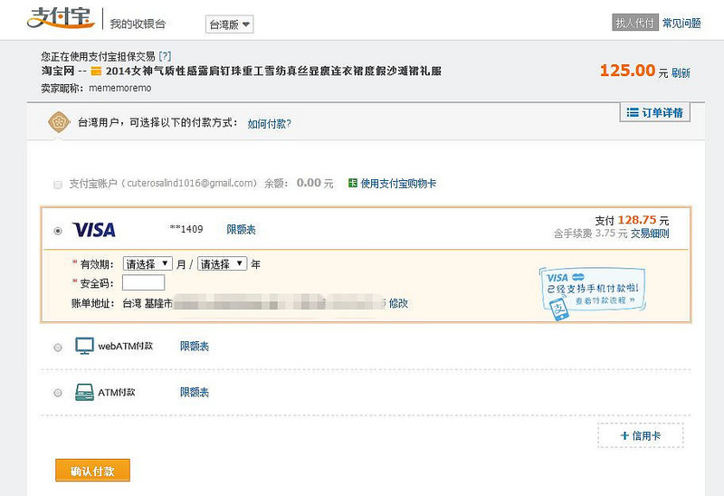Open the webATM 限额表 link
724x496 pixels.
195,346
